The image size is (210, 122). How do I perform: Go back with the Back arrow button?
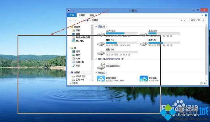tap(71, 20)
